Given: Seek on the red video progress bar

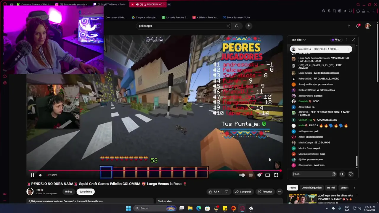Looking at the screenshot, I should [154, 171].
